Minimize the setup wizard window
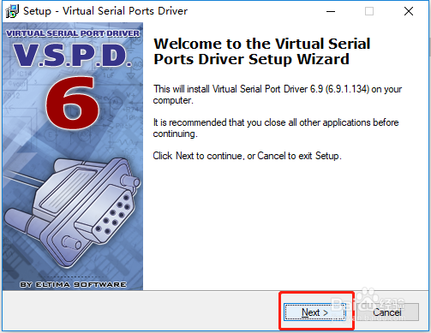Image resolution: width=431 pixels, height=333 pixels. 331,11
